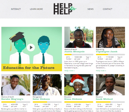
Task: Select Baraka Mng'ong'o's photo
Action: (x=16, y=85)
